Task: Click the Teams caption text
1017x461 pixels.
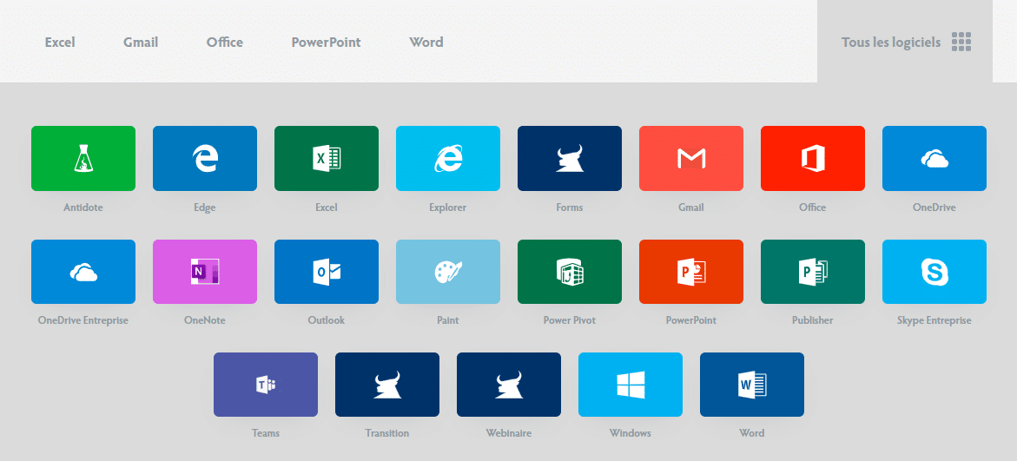Action: pyautogui.click(x=266, y=433)
